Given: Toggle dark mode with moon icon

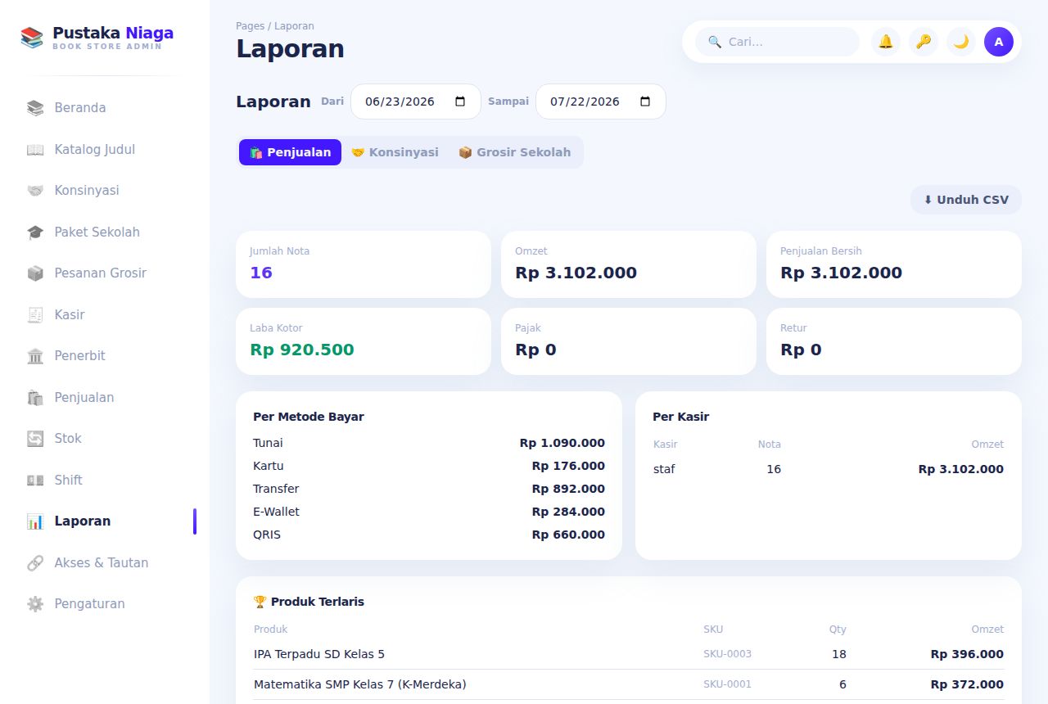Looking at the screenshot, I should tap(961, 42).
